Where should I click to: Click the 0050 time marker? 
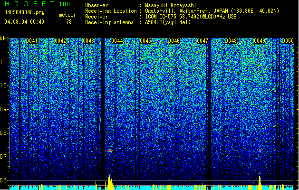288,41
